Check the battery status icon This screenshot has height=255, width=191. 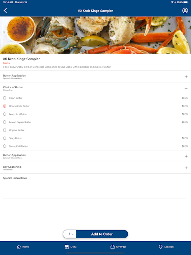tap(185, 2)
